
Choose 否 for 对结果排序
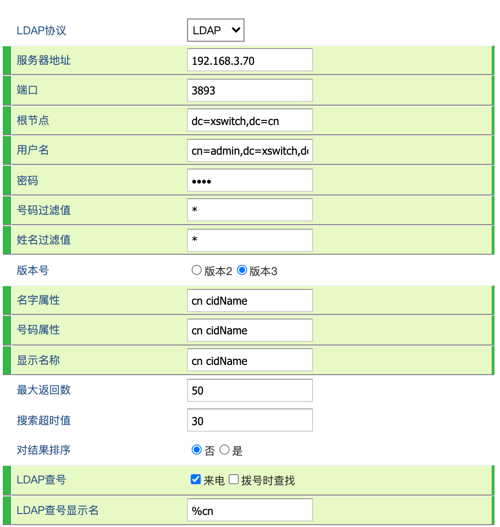point(197,450)
